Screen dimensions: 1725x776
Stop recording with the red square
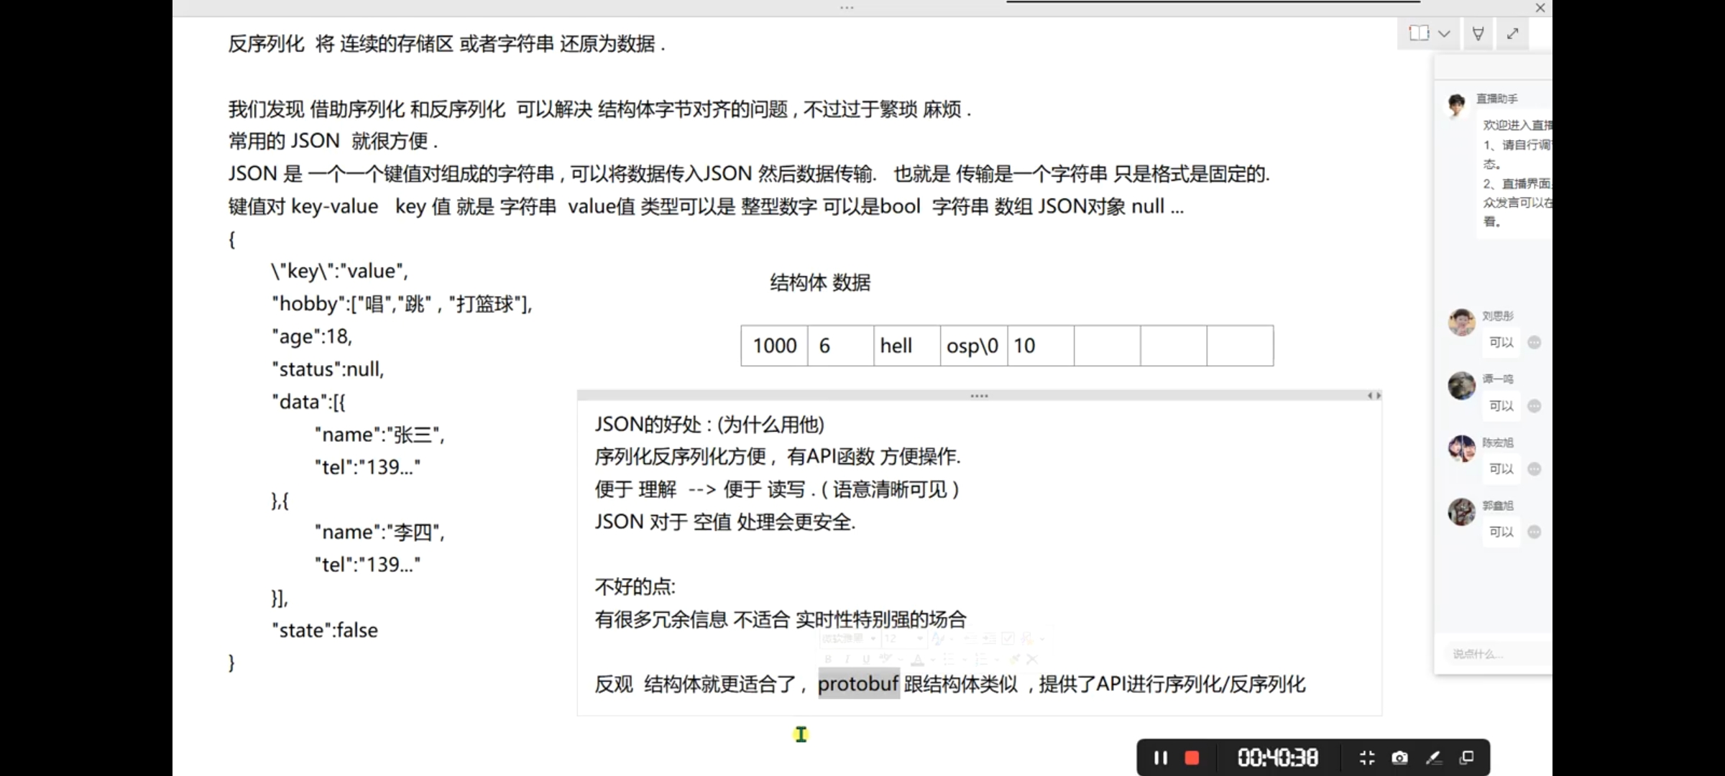tap(1192, 758)
